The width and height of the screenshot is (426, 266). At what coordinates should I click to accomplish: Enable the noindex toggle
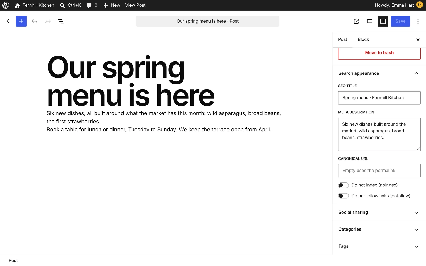tap(343, 185)
